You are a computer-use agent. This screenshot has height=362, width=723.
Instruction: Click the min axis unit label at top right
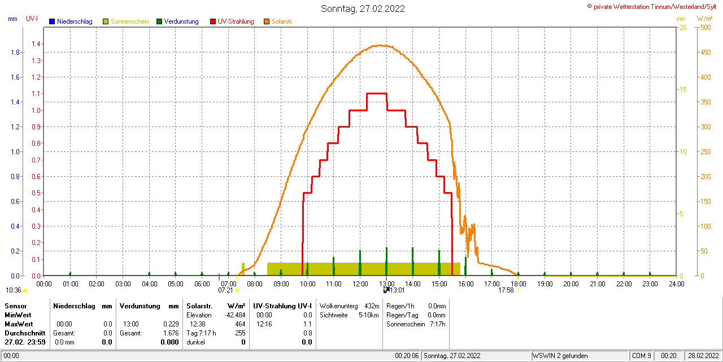tap(681, 19)
